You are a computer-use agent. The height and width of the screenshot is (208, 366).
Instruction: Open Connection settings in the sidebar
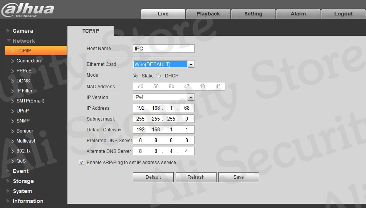tap(29, 61)
